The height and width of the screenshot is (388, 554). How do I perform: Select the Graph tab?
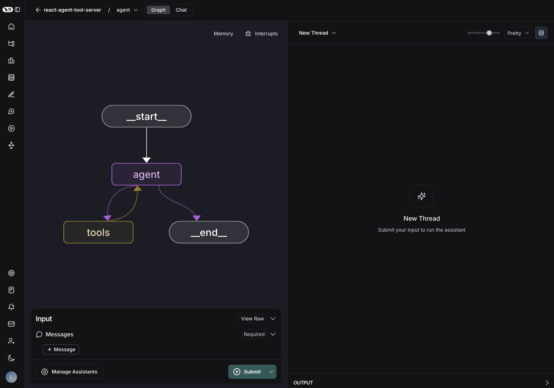158,10
